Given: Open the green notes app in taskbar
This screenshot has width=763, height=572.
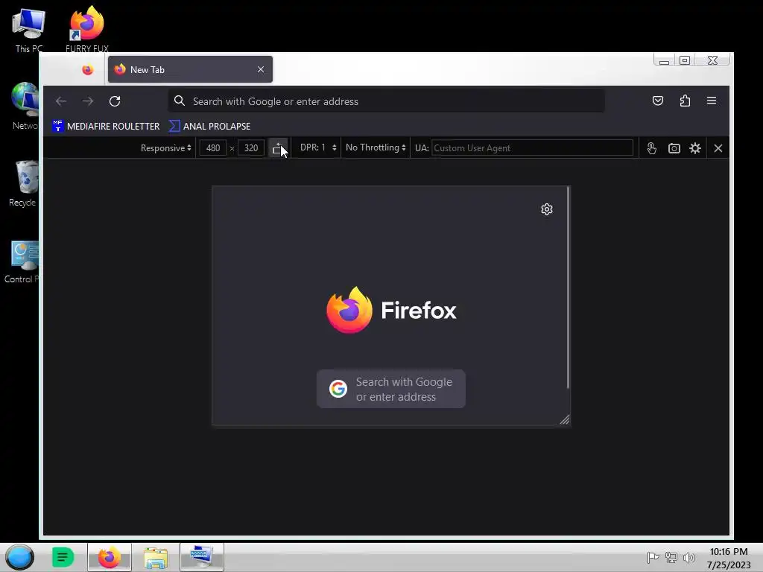Looking at the screenshot, I should pyautogui.click(x=63, y=557).
